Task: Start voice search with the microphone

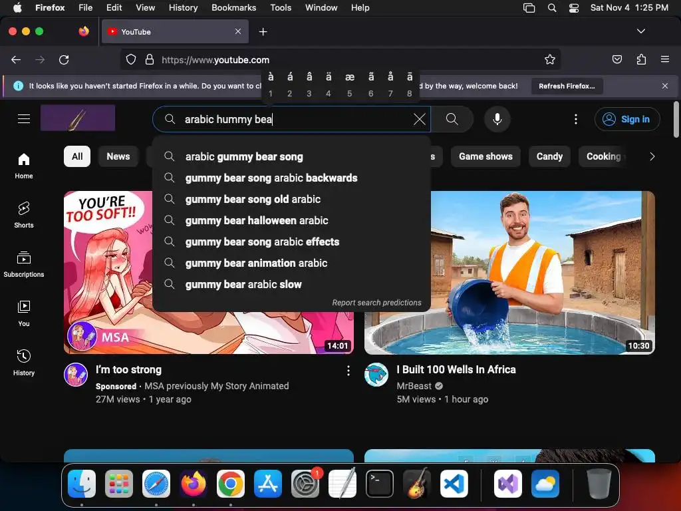Action: 497,119
